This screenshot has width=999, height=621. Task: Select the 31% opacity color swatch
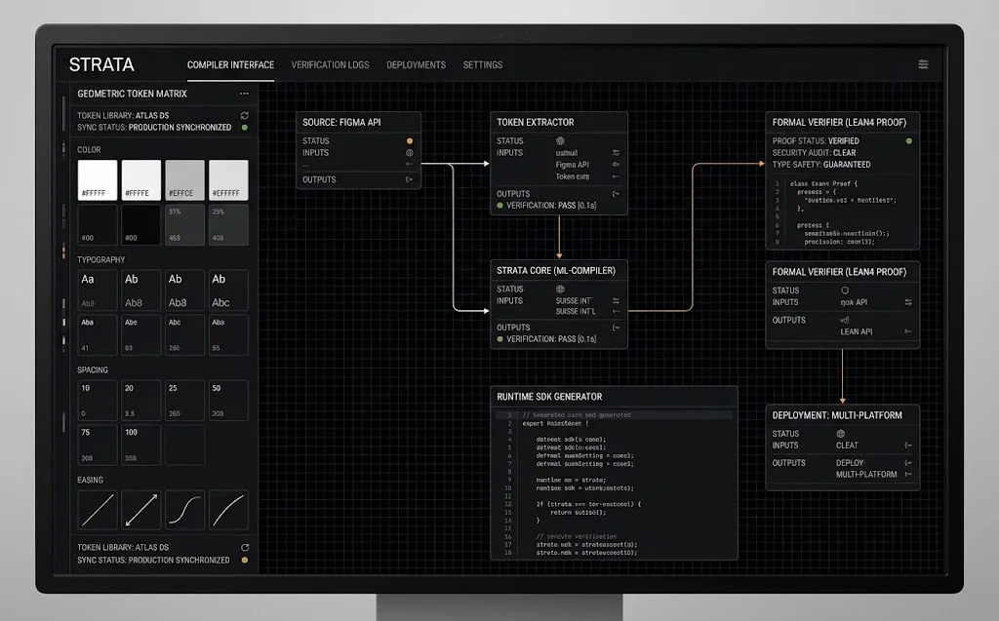point(184,225)
